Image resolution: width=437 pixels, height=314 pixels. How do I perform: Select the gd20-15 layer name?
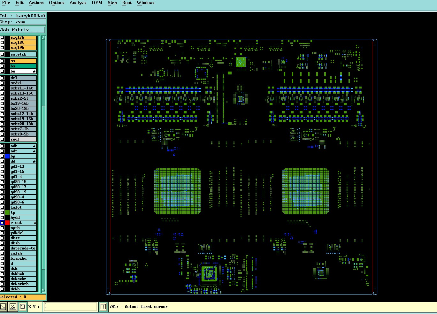(23, 182)
